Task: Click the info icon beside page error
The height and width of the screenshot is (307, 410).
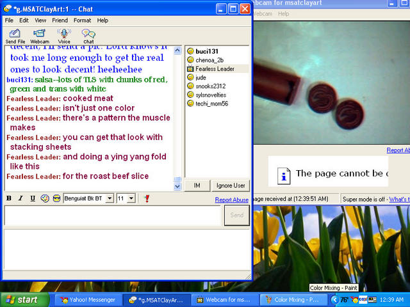Action: 284,177
